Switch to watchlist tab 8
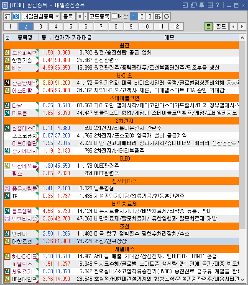Image resolution: width=248 pixels, height=285 pixels. pyautogui.click(x=116, y=26)
